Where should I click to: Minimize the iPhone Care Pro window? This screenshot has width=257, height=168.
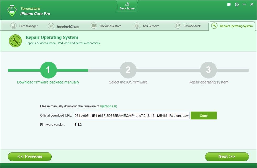pyautogui.click(x=244, y=4)
